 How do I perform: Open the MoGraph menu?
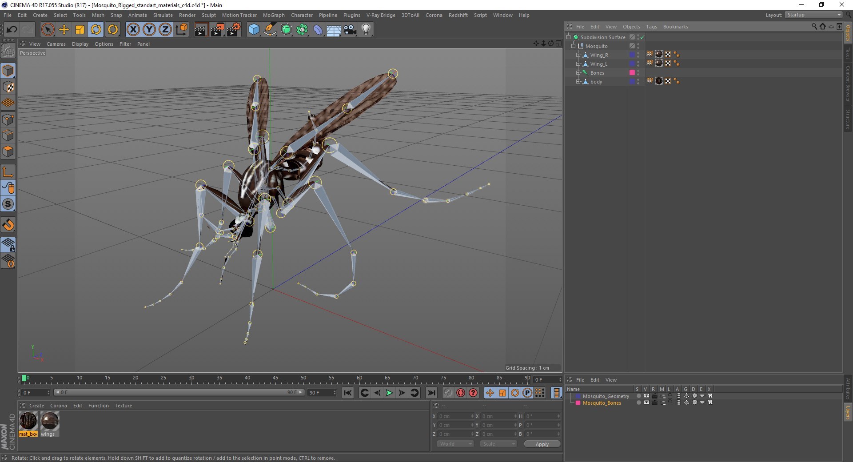(274, 15)
